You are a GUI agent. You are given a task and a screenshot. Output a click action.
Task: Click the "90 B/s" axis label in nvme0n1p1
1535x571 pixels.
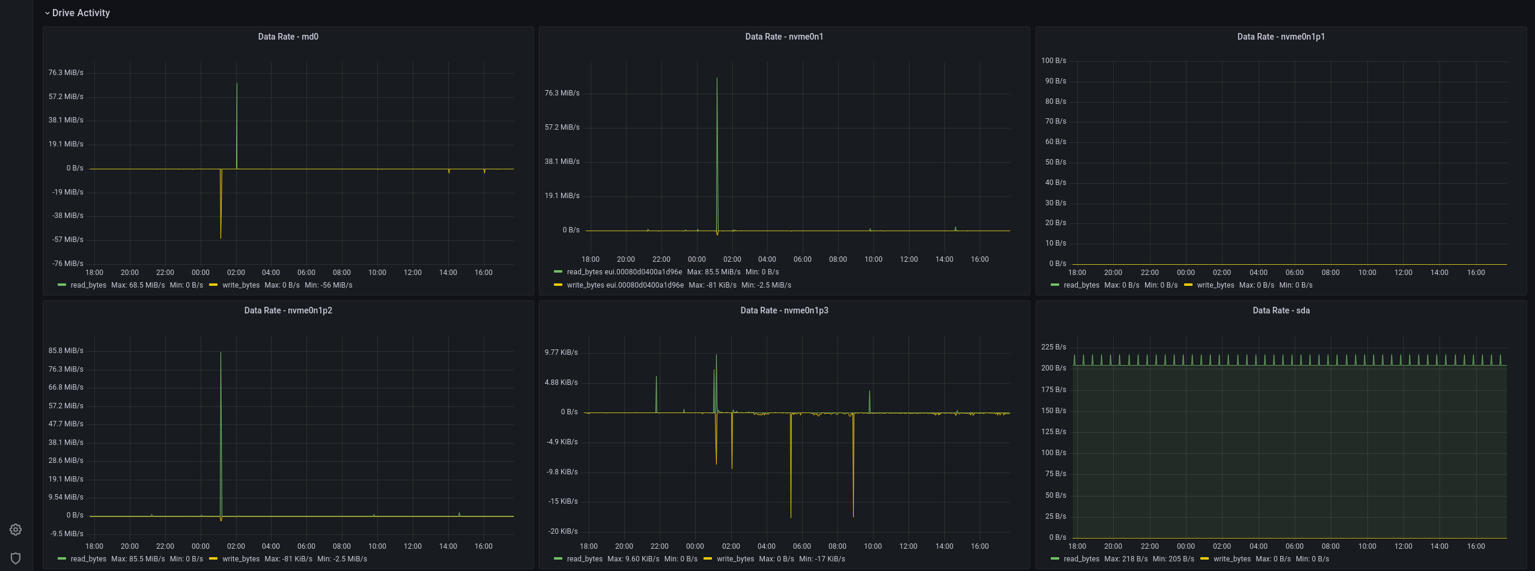(x=1056, y=81)
